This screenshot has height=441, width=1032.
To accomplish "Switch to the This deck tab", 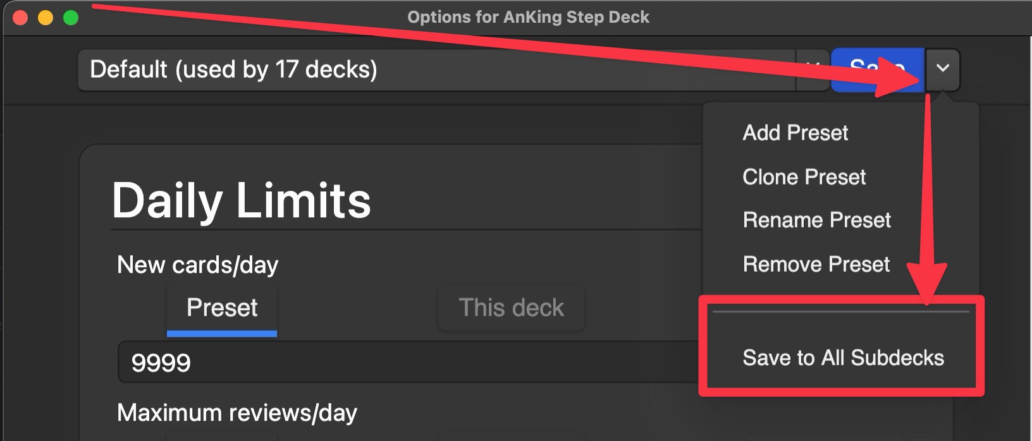I will pos(512,308).
